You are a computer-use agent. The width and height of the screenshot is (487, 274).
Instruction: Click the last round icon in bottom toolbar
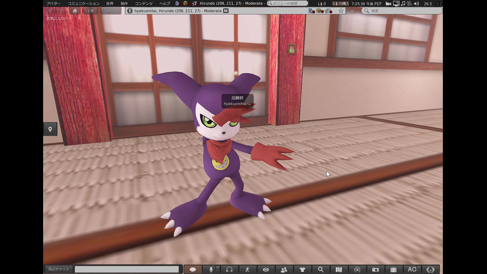click(430, 269)
